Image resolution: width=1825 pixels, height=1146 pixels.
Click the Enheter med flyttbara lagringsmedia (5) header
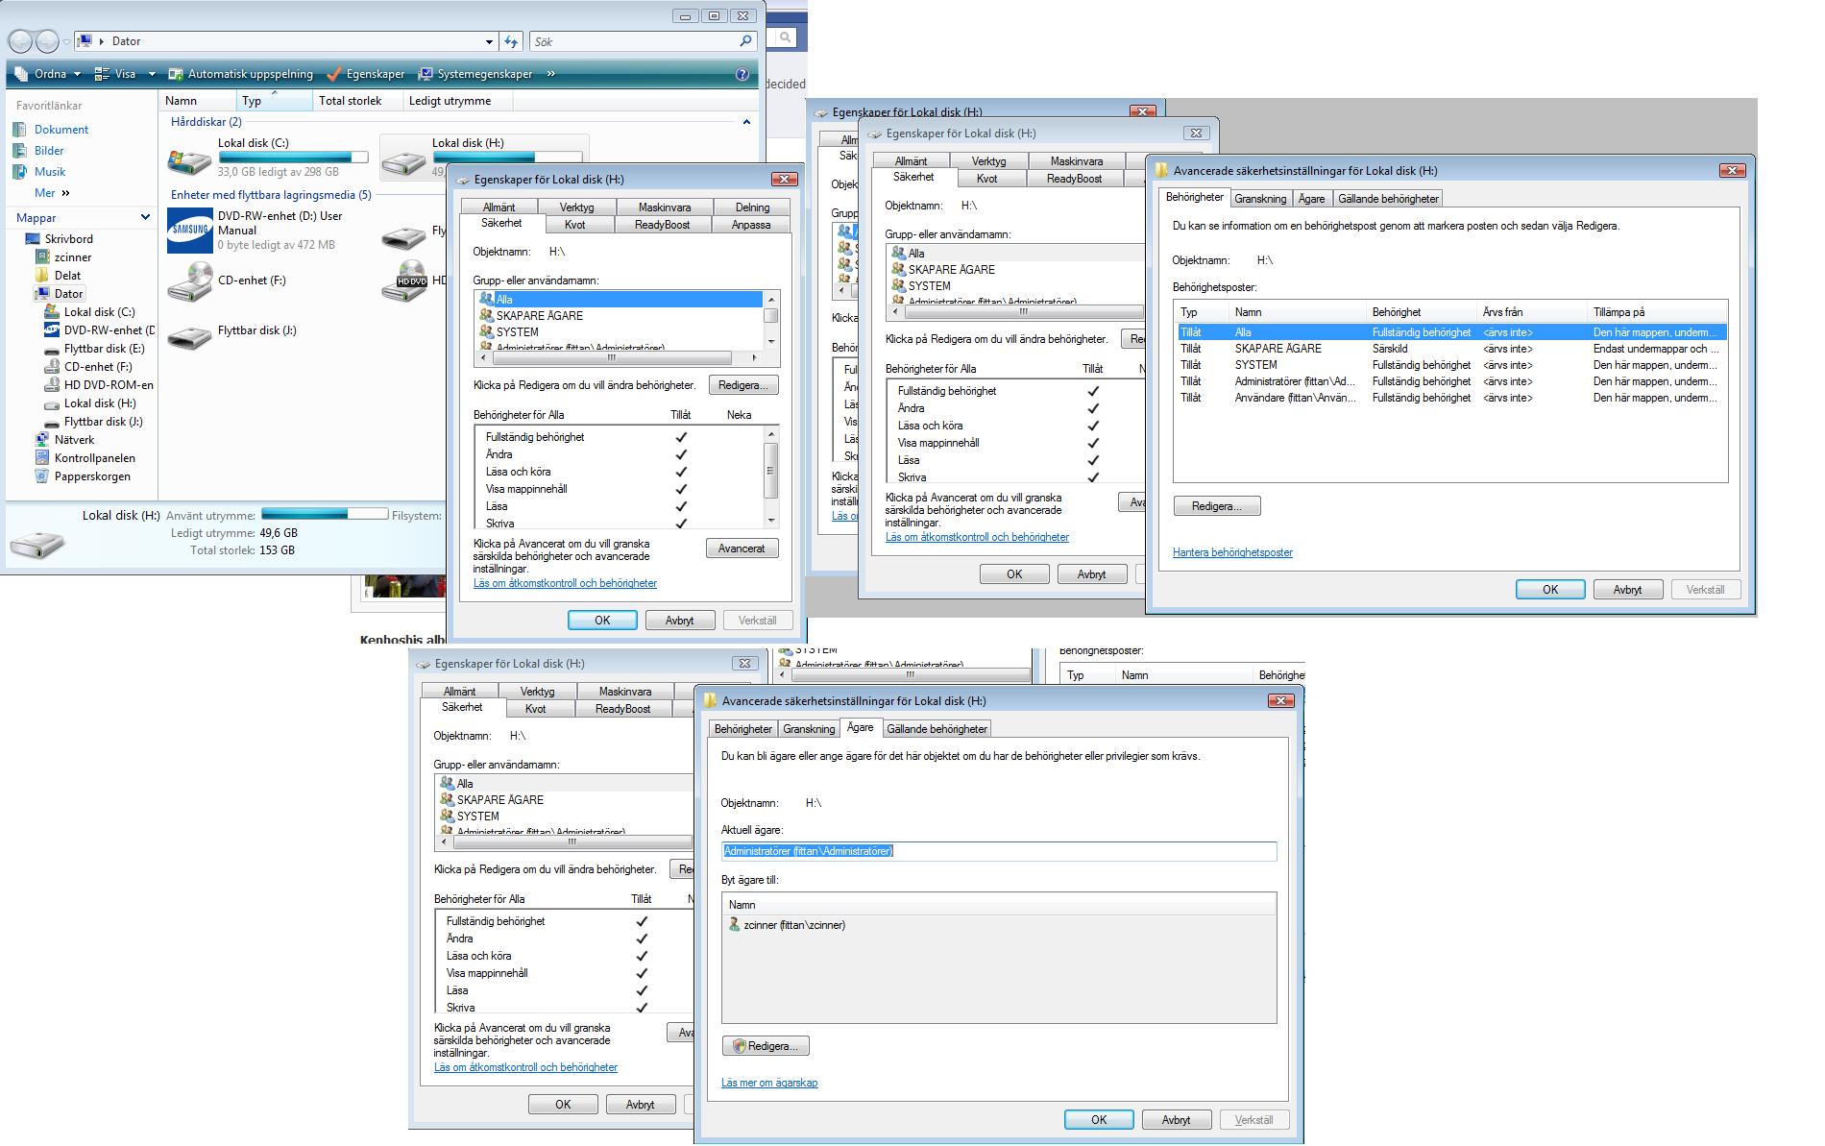[271, 195]
